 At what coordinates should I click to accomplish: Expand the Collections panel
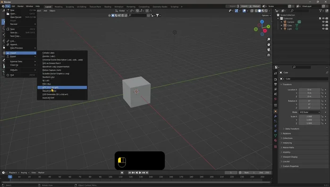[288, 138]
